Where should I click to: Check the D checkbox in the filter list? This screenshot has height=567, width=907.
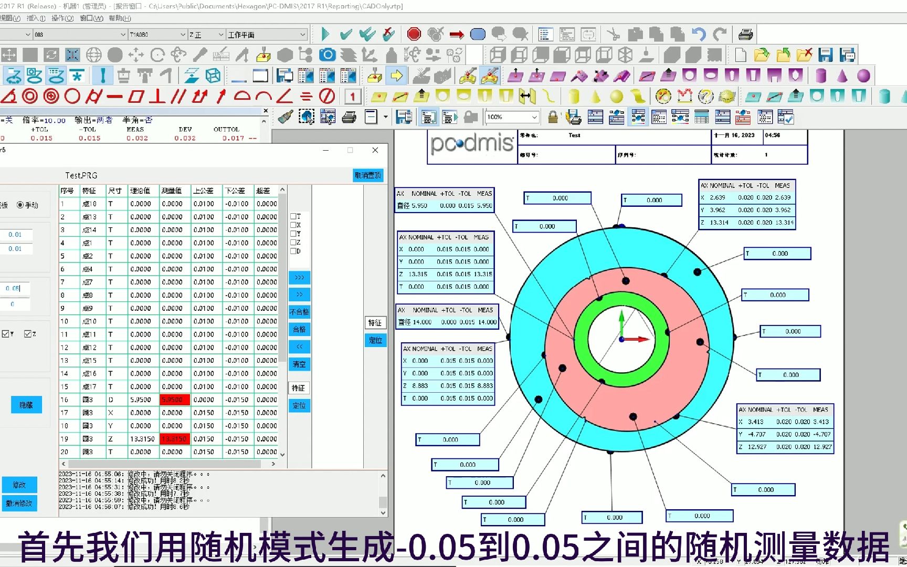(293, 251)
